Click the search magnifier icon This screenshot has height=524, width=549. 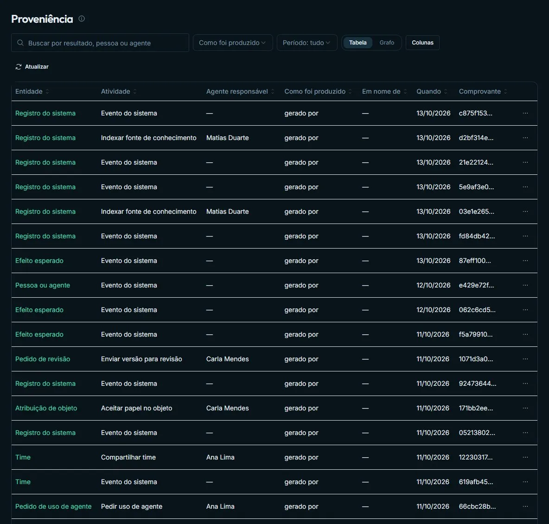20,43
